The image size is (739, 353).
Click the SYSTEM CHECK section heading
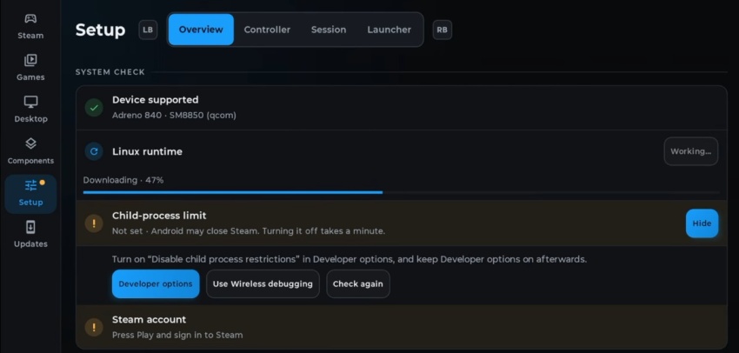[110, 72]
